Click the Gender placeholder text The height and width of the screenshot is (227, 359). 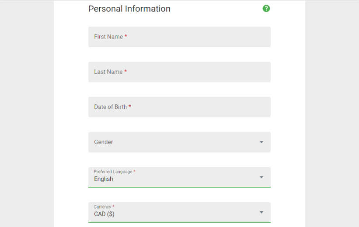(x=104, y=142)
